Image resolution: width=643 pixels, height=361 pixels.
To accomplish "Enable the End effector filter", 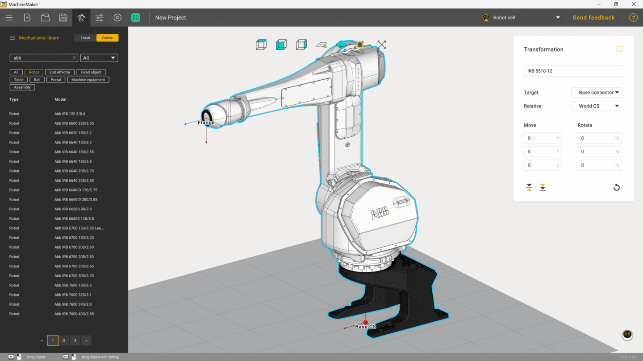I will click(x=59, y=72).
